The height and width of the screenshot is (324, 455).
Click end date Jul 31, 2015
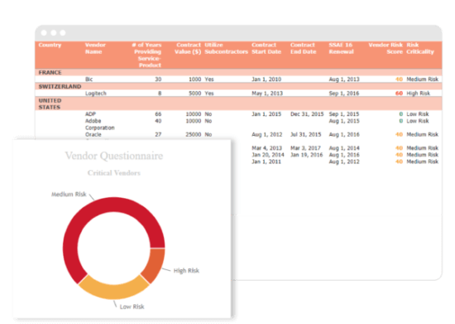[x=305, y=134]
